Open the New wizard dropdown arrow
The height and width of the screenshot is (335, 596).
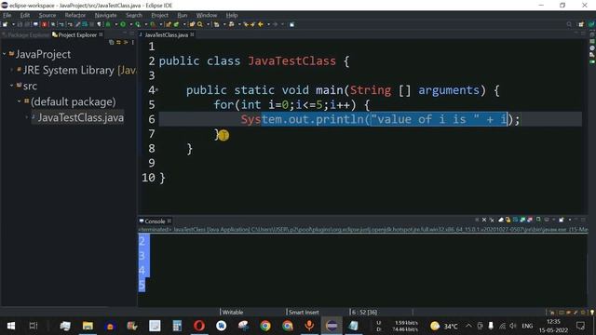[13, 24]
